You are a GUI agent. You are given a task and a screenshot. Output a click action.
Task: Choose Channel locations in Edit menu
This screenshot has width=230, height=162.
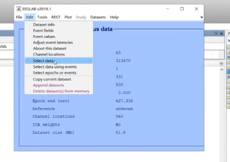click(49, 54)
